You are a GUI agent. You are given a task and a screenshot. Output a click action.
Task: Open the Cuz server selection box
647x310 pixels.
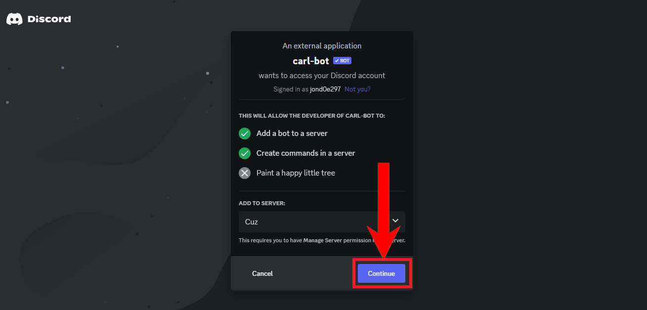(x=306, y=221)
